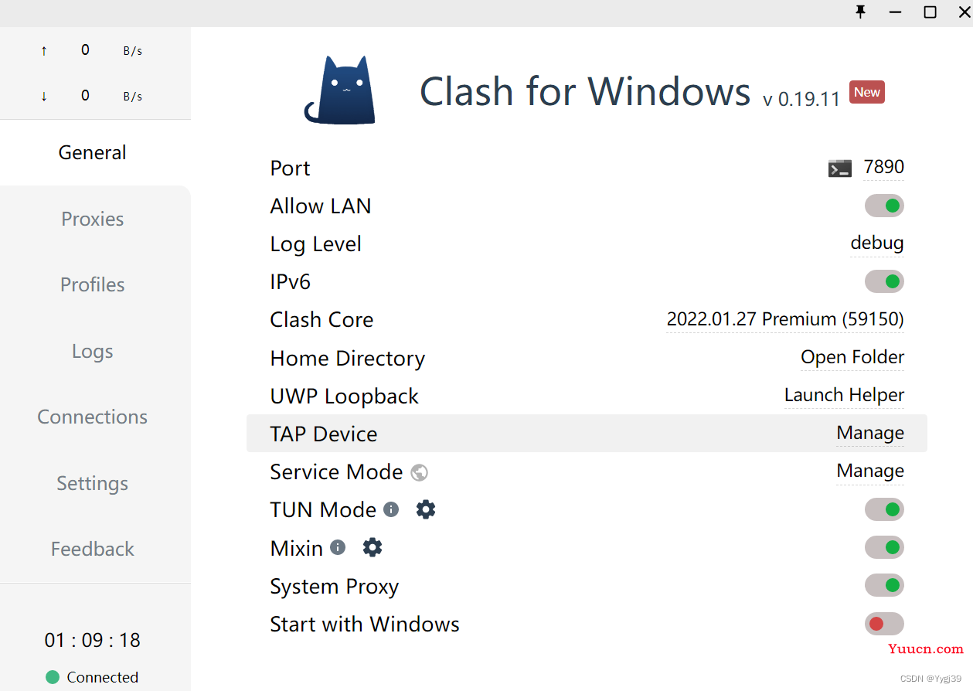Click the Clash Core version text
973x691 pixels.
click(x=785, y=319)
